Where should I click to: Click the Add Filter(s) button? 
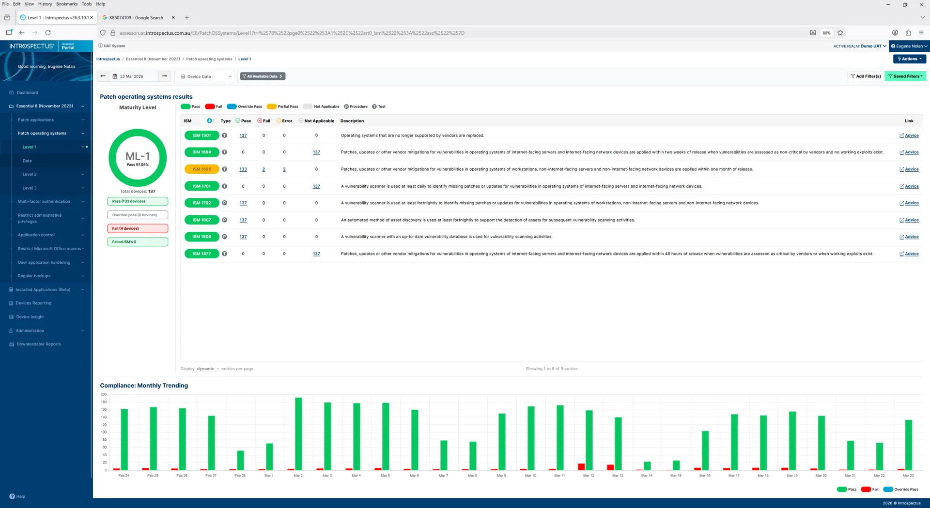click(866, 76)
